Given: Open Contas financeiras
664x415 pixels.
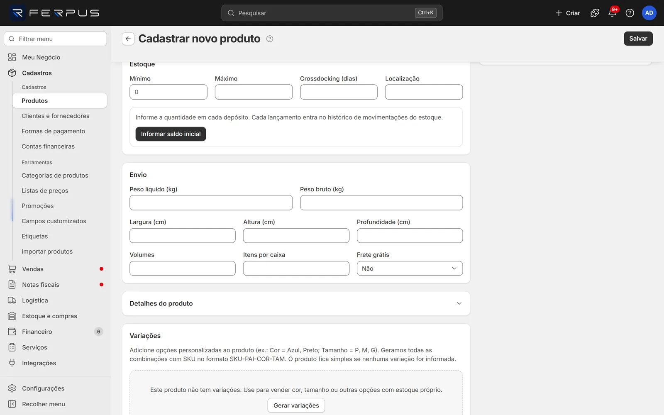Looking at the screenshot, I should point(59,146).
